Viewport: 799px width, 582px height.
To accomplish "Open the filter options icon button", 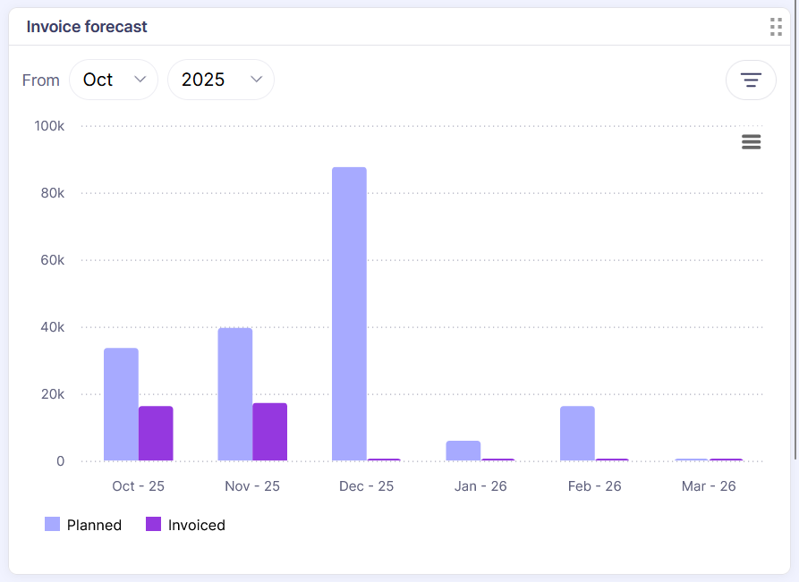I will pyautogui.click(x=750, y=80).
